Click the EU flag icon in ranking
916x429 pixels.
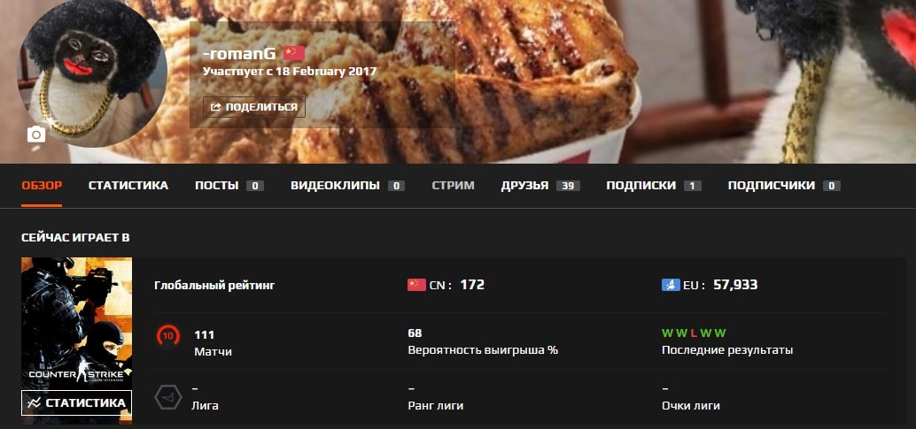point(671,285)
